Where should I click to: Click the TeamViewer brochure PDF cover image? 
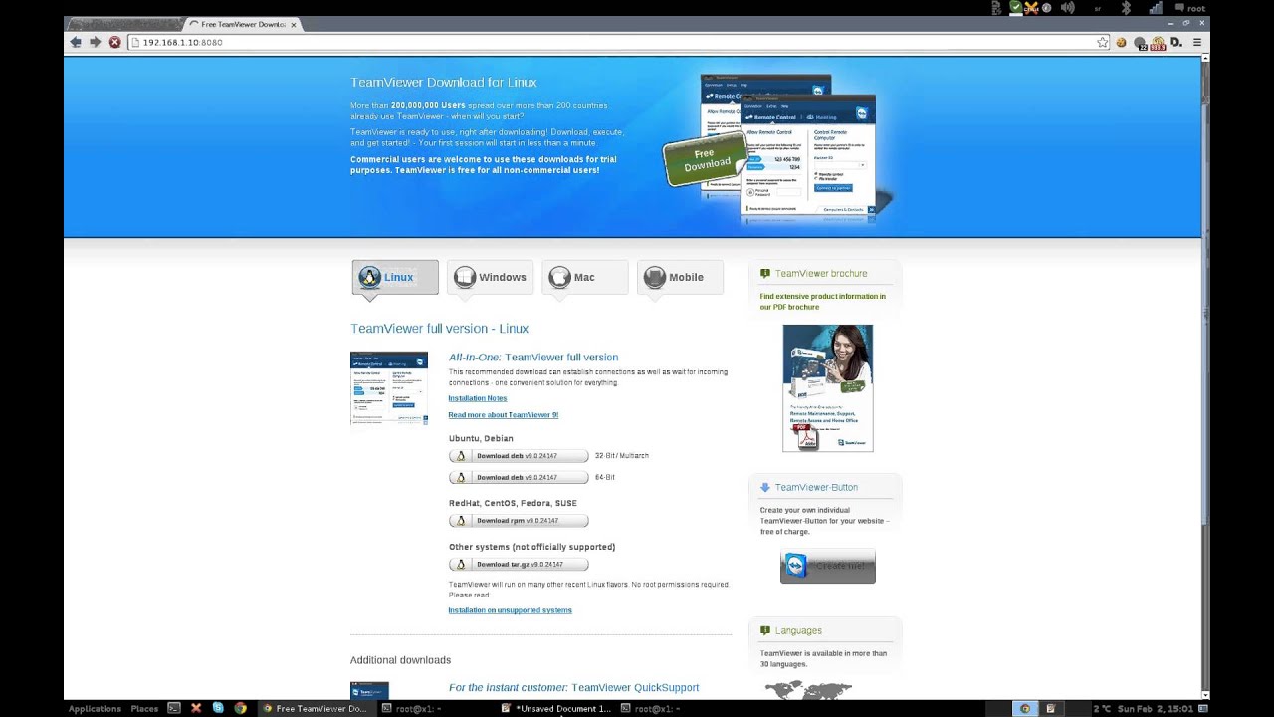coord(827,387)
